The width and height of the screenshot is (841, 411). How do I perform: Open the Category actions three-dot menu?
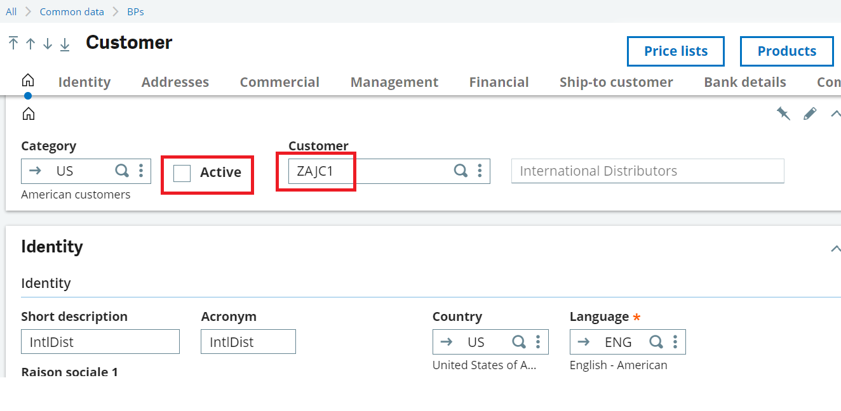pyautogui.click(x=140, y=171)
